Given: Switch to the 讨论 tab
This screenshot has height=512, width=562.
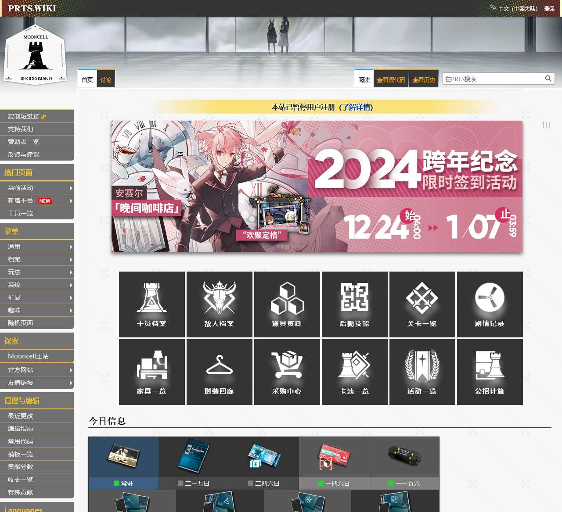Looking at the screenshot, I should click(106, 79).
